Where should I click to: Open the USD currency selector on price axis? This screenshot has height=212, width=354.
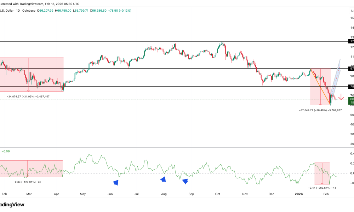[x=352, y=11]
